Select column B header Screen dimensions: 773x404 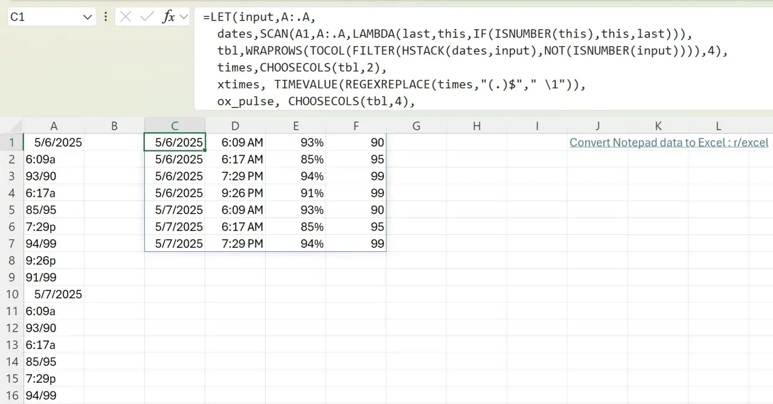click(114, 126)
